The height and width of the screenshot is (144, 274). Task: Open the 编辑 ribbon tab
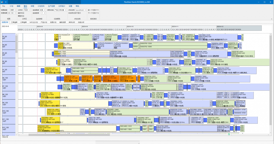(18, 6)
